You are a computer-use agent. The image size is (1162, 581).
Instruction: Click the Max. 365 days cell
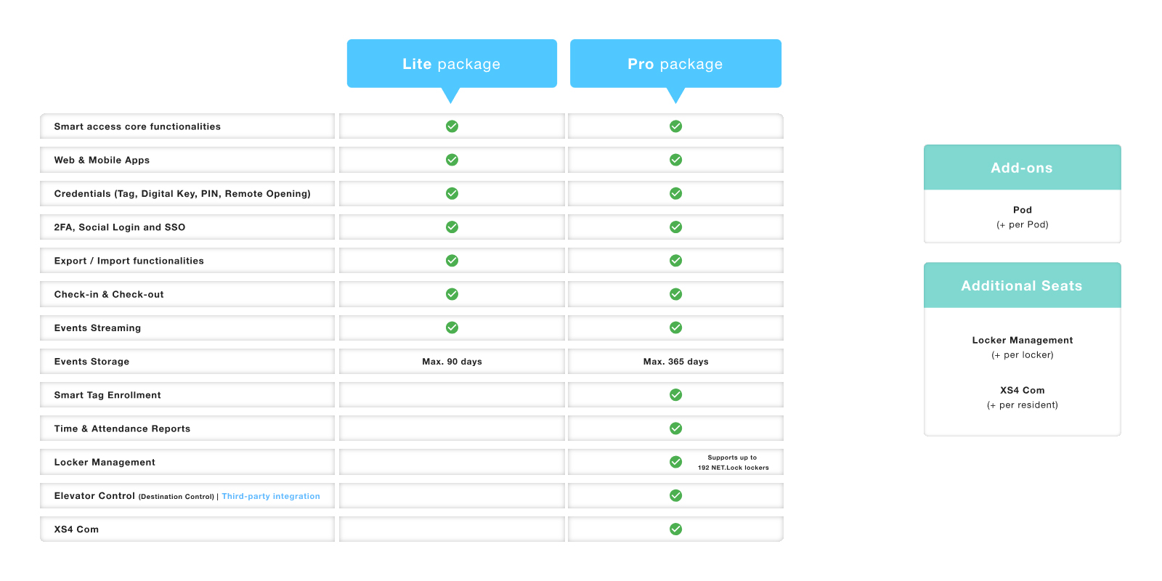tap(675, 362)
